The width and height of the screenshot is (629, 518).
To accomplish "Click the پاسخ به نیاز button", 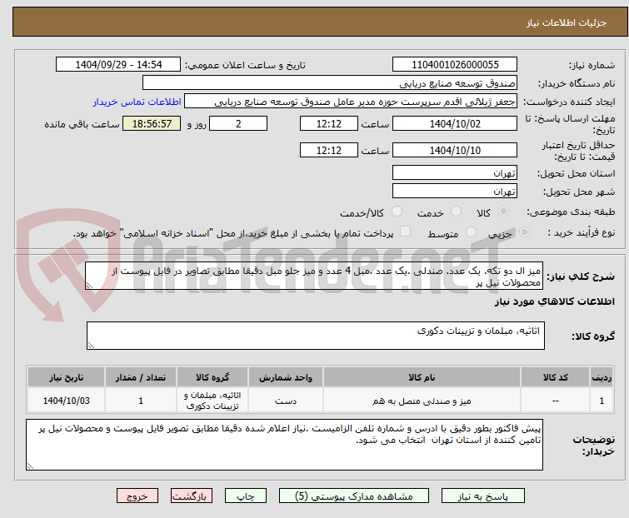I will point(482,496).
